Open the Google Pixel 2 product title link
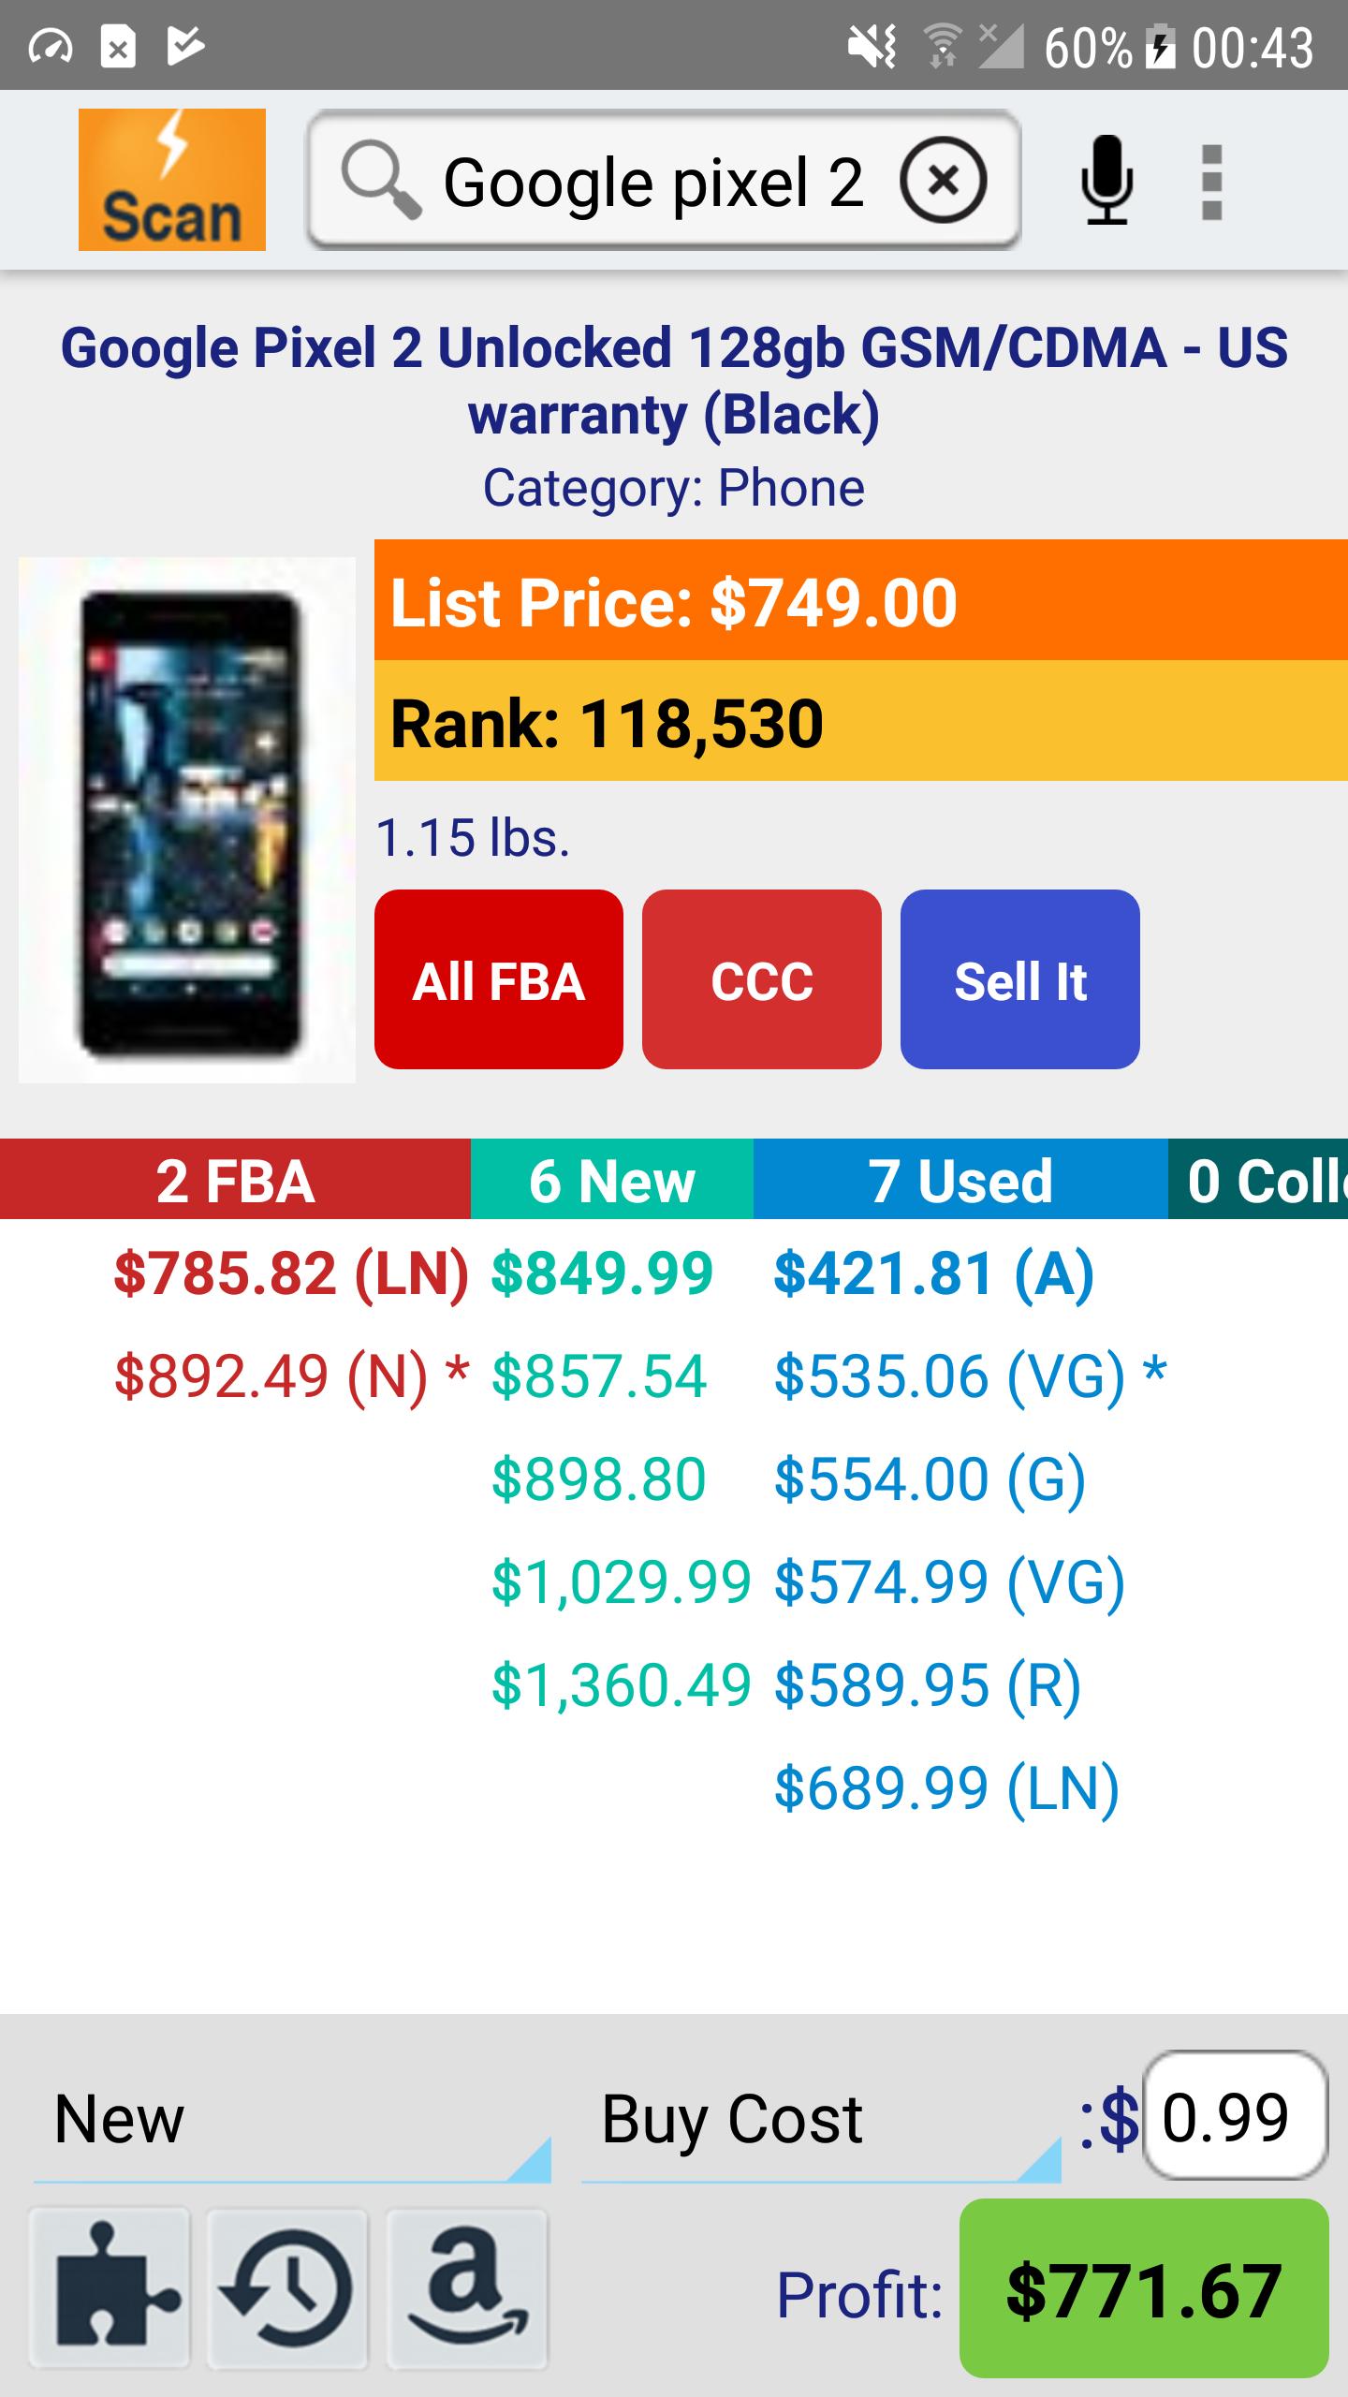 674,380
